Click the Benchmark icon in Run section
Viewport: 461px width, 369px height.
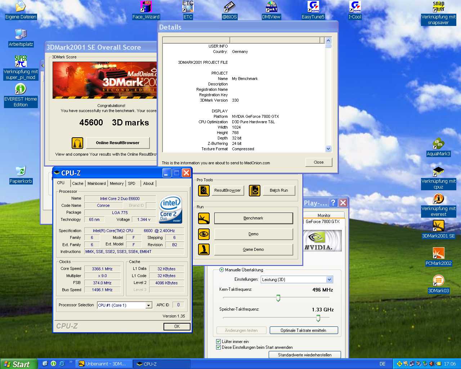pyautogui.click(x=204, y=218)
